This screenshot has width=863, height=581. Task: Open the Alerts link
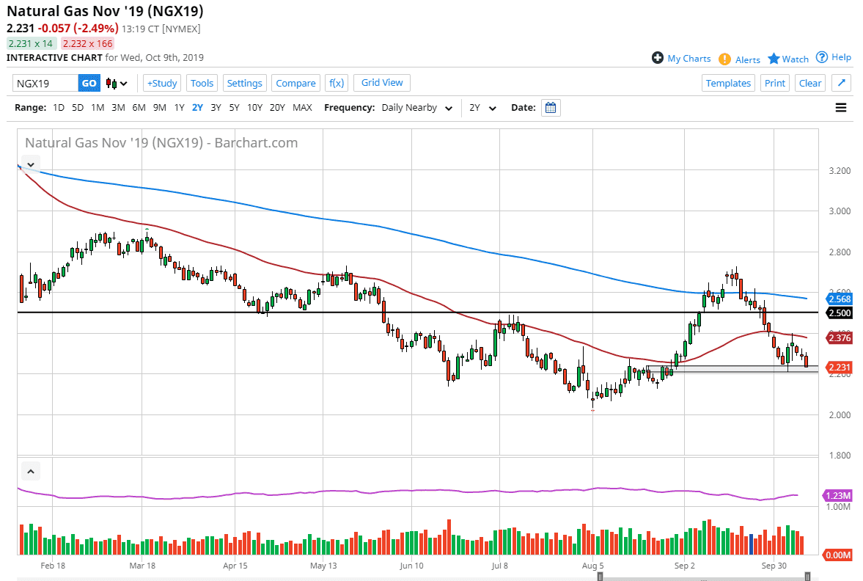tap(748, 59)
